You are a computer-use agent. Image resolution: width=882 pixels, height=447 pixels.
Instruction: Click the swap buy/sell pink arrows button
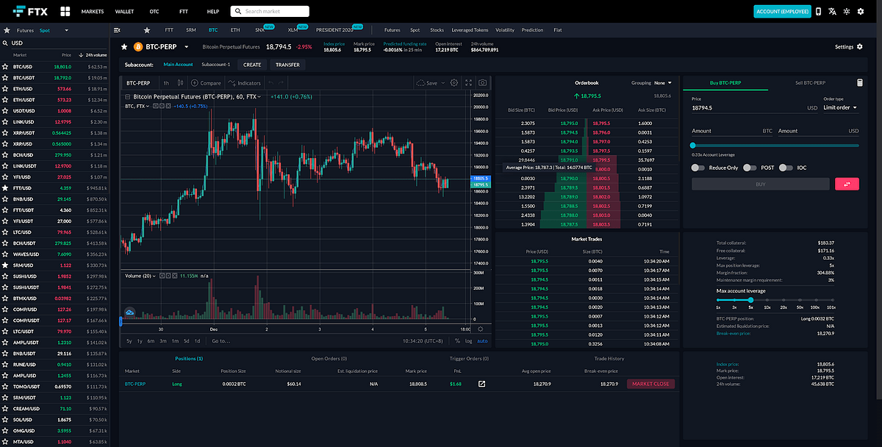(x=847, y=184)
